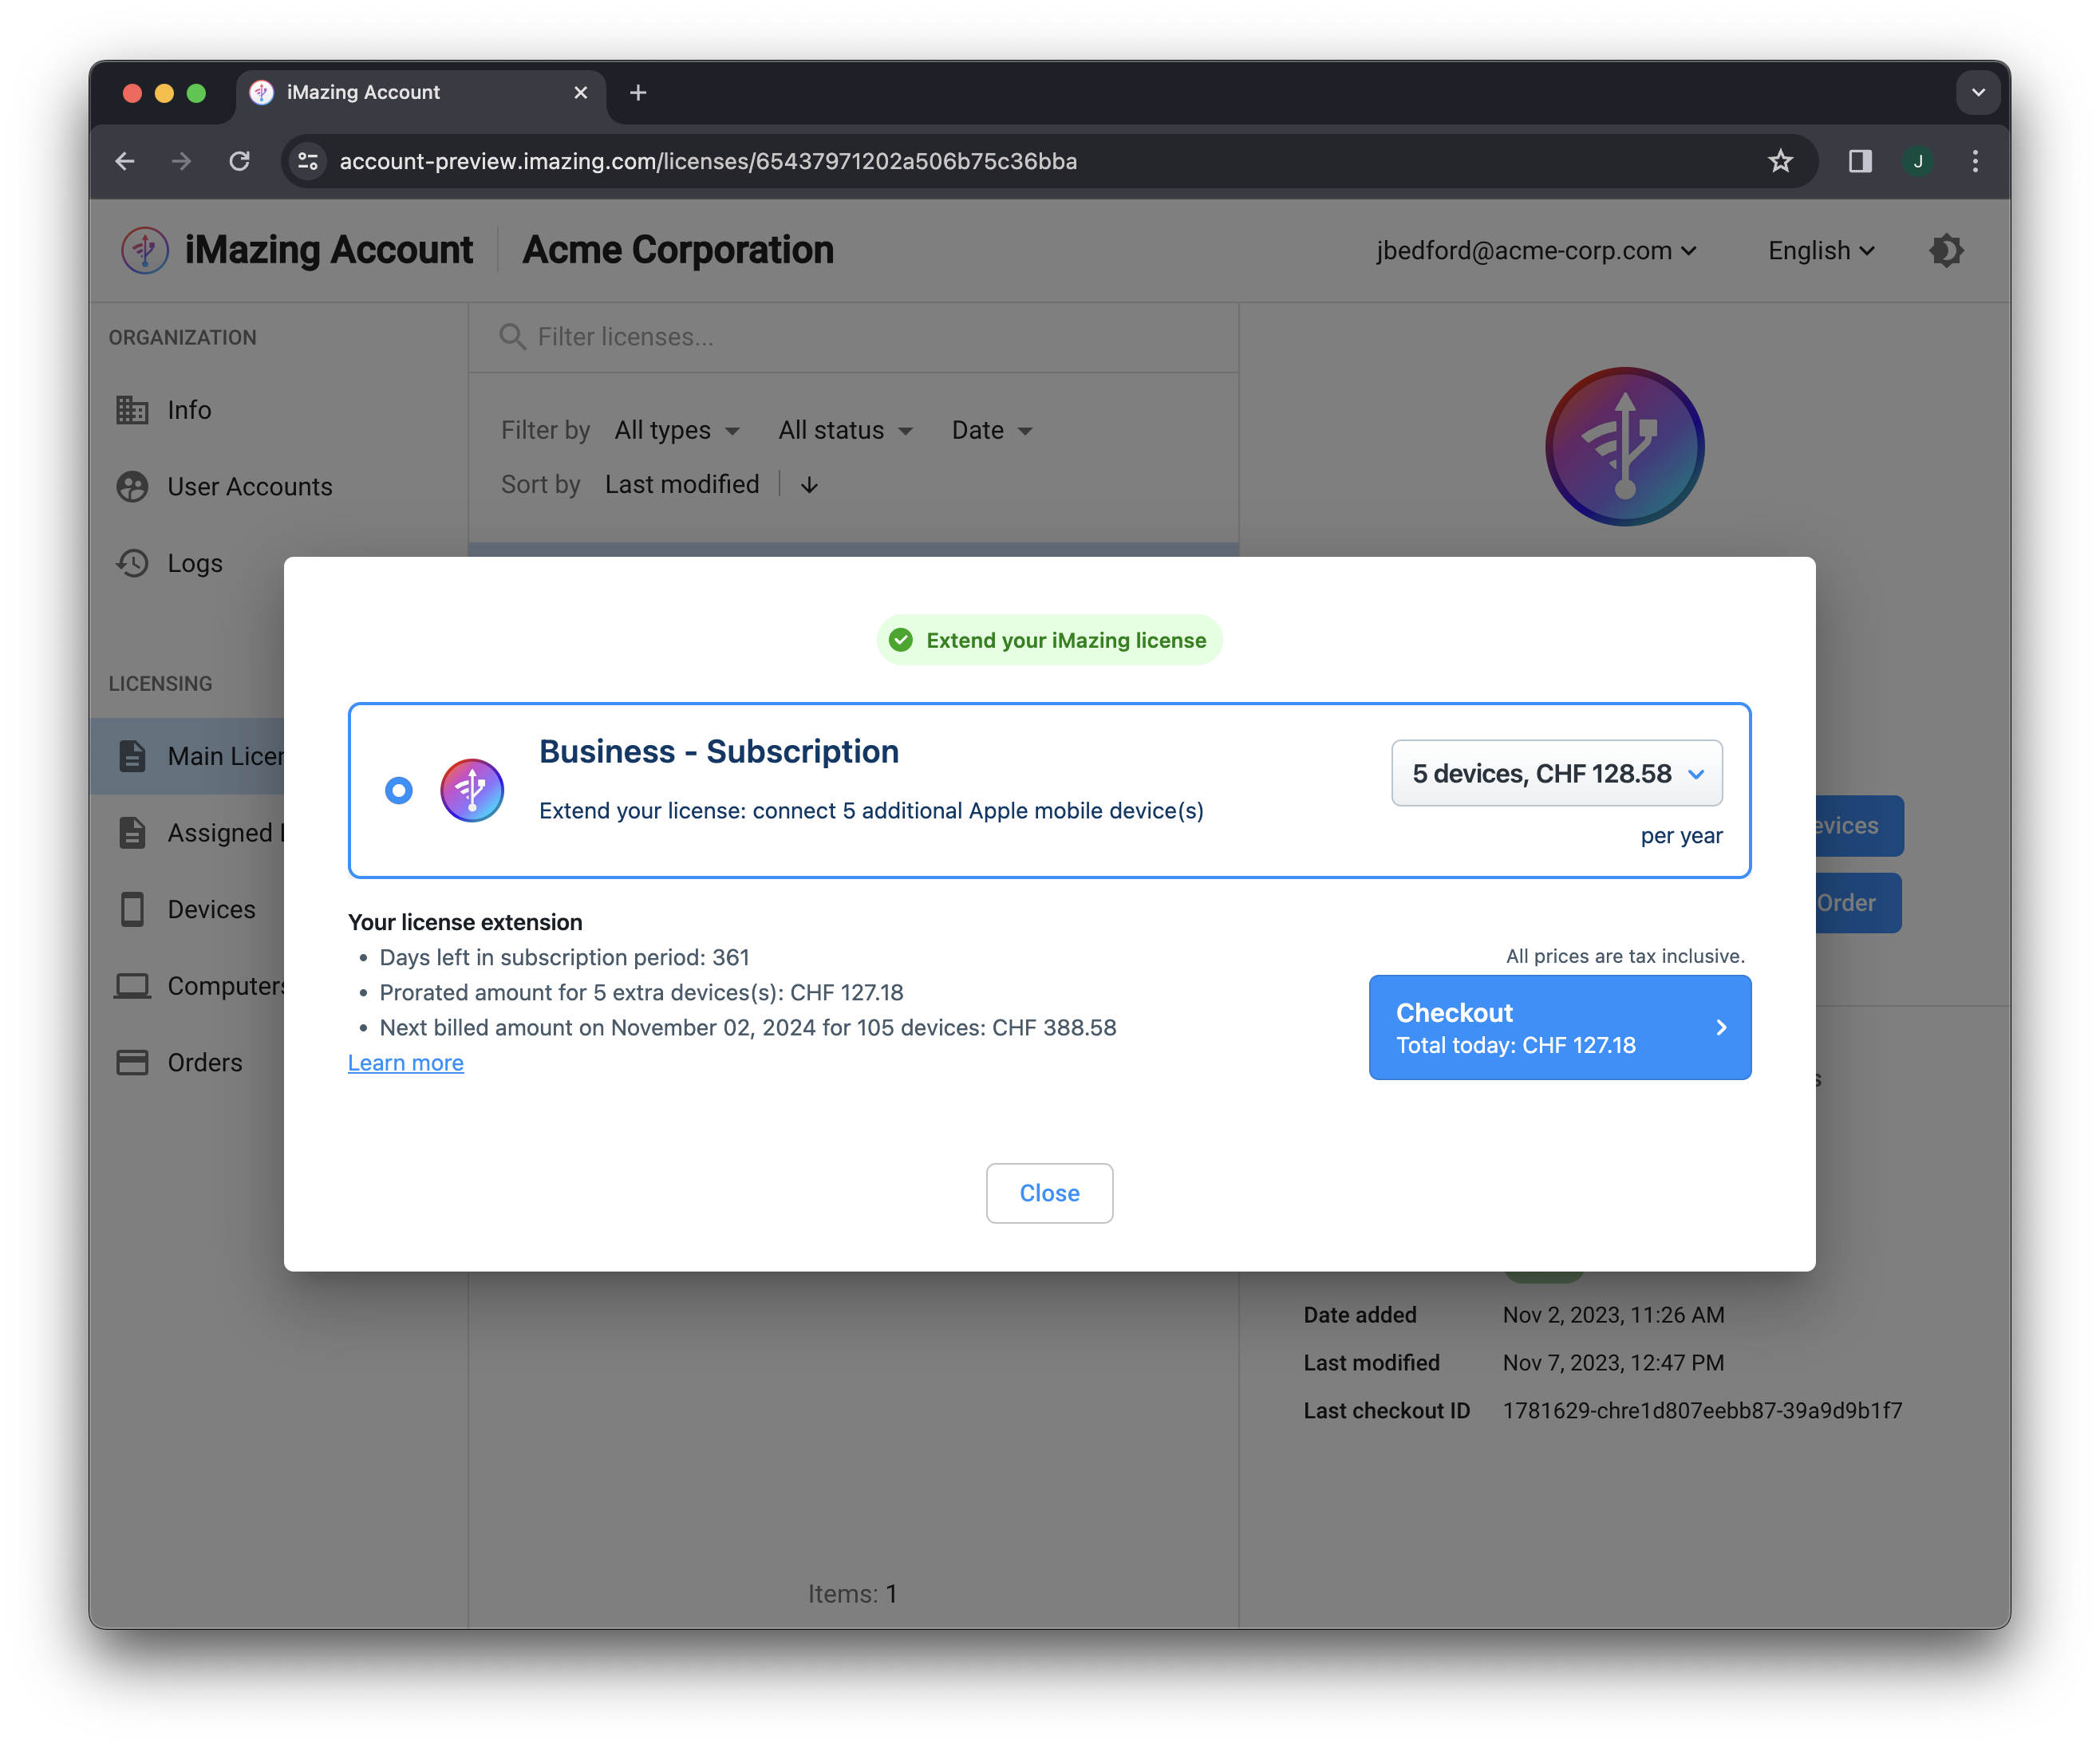Click the Filter licenses search field
The image size is (2100, 1747).
853,337
